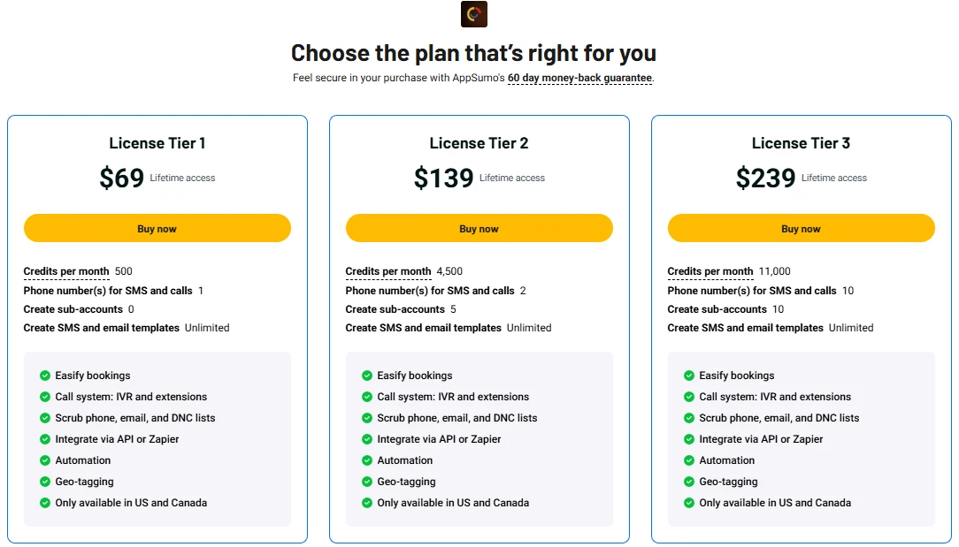Image resolution: width=959 pixels, height=547 pixels.
Task: Buy the License Tier 3 plan
Action: point(802,228)
